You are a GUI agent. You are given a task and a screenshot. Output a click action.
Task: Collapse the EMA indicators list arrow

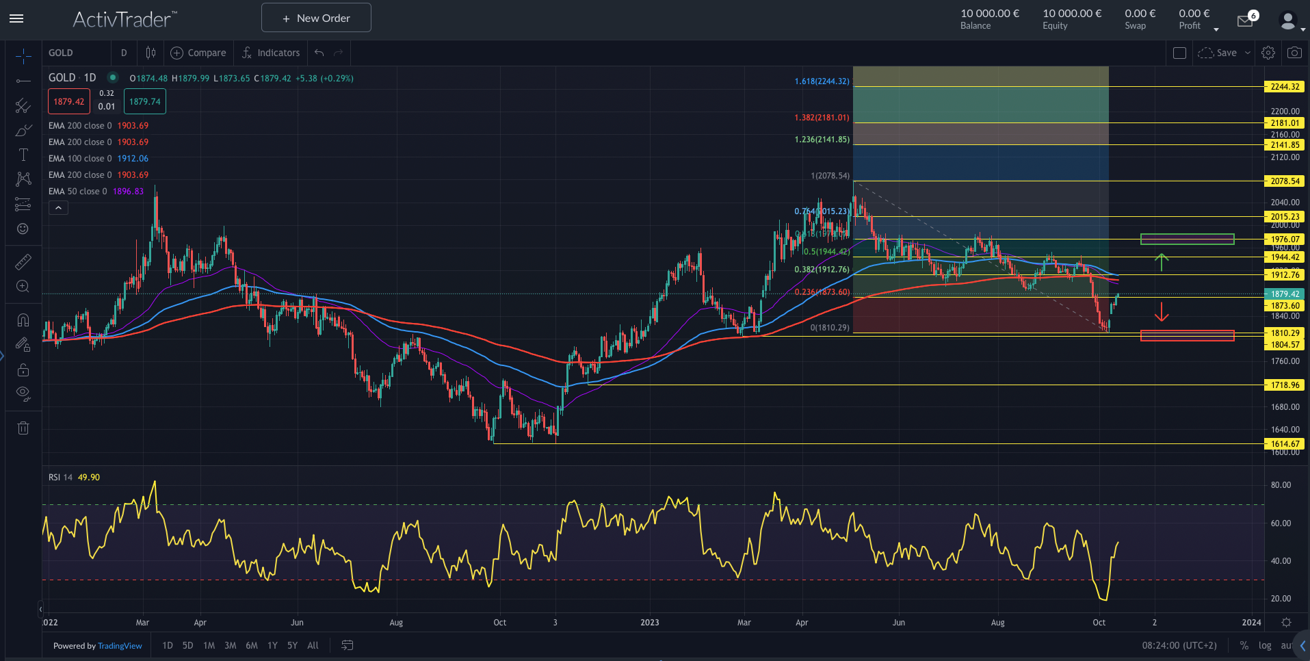pos(58,207)
